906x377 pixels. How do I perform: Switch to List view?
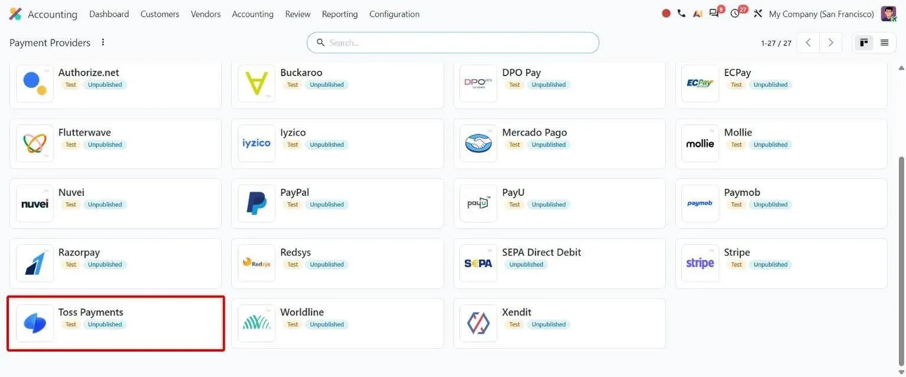point(884,42)
